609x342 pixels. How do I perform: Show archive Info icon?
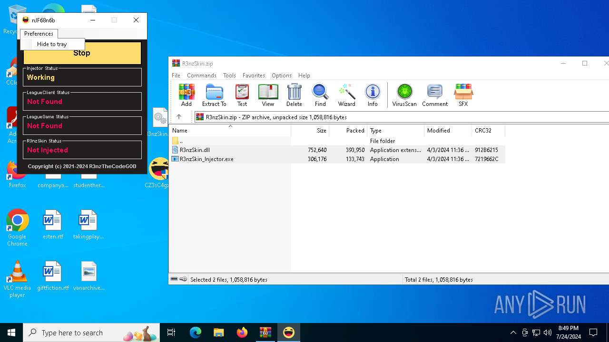pyautogui.click(x=373, y=95)
